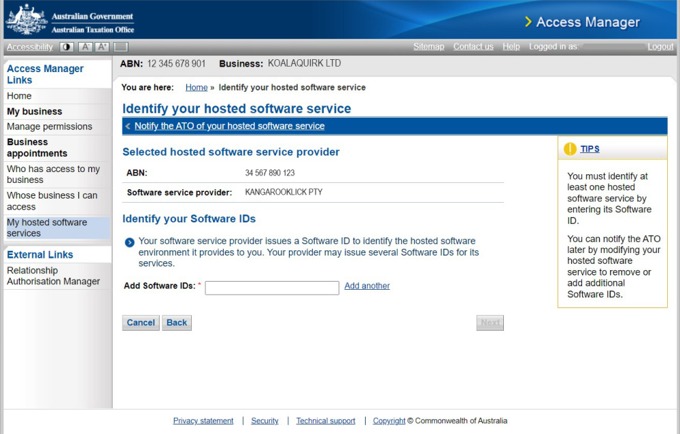This screenshot has height=434, width=680.
Task: Click Add another Software ID link
Action: click(x=367, y=286)
